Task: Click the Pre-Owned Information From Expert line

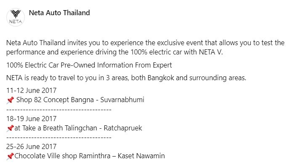Action: click(x=89, y=65)
